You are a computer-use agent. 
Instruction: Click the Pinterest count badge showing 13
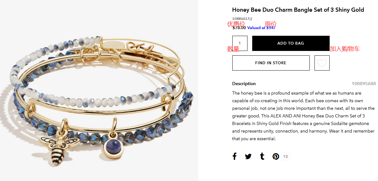(285, 156)
